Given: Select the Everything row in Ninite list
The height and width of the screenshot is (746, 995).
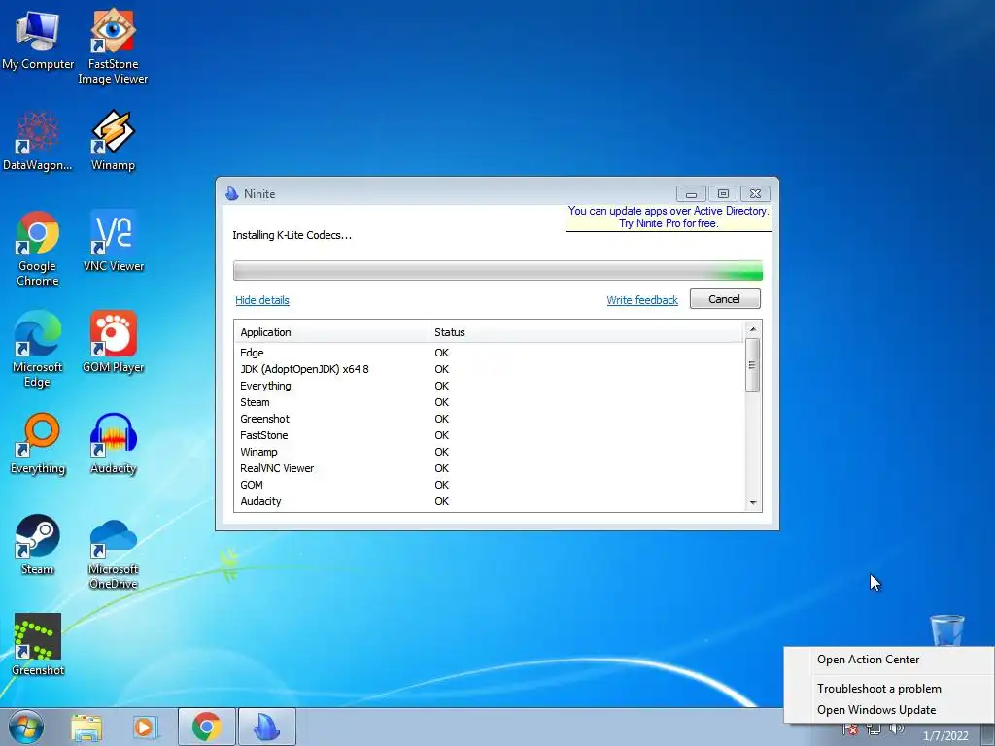Looking at the screenshot, I should 489,386.
